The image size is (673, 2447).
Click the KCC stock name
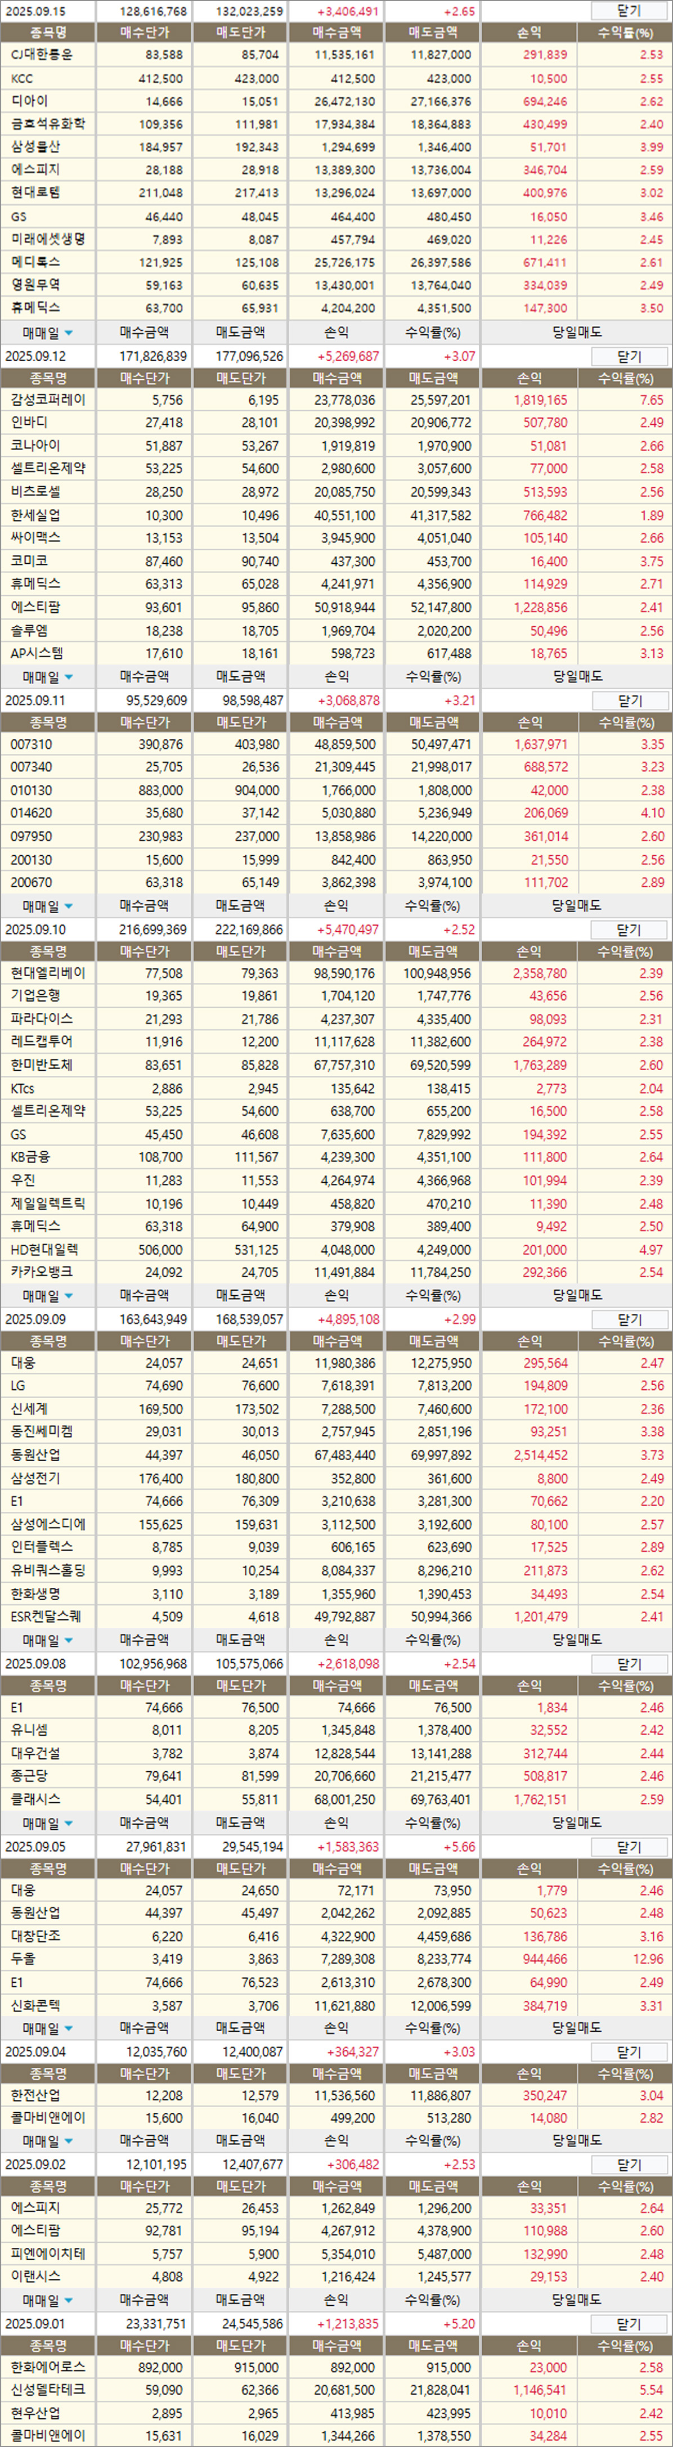[21, 79]
